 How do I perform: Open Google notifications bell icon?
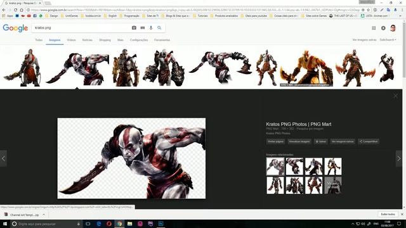(x=383, y=28)
